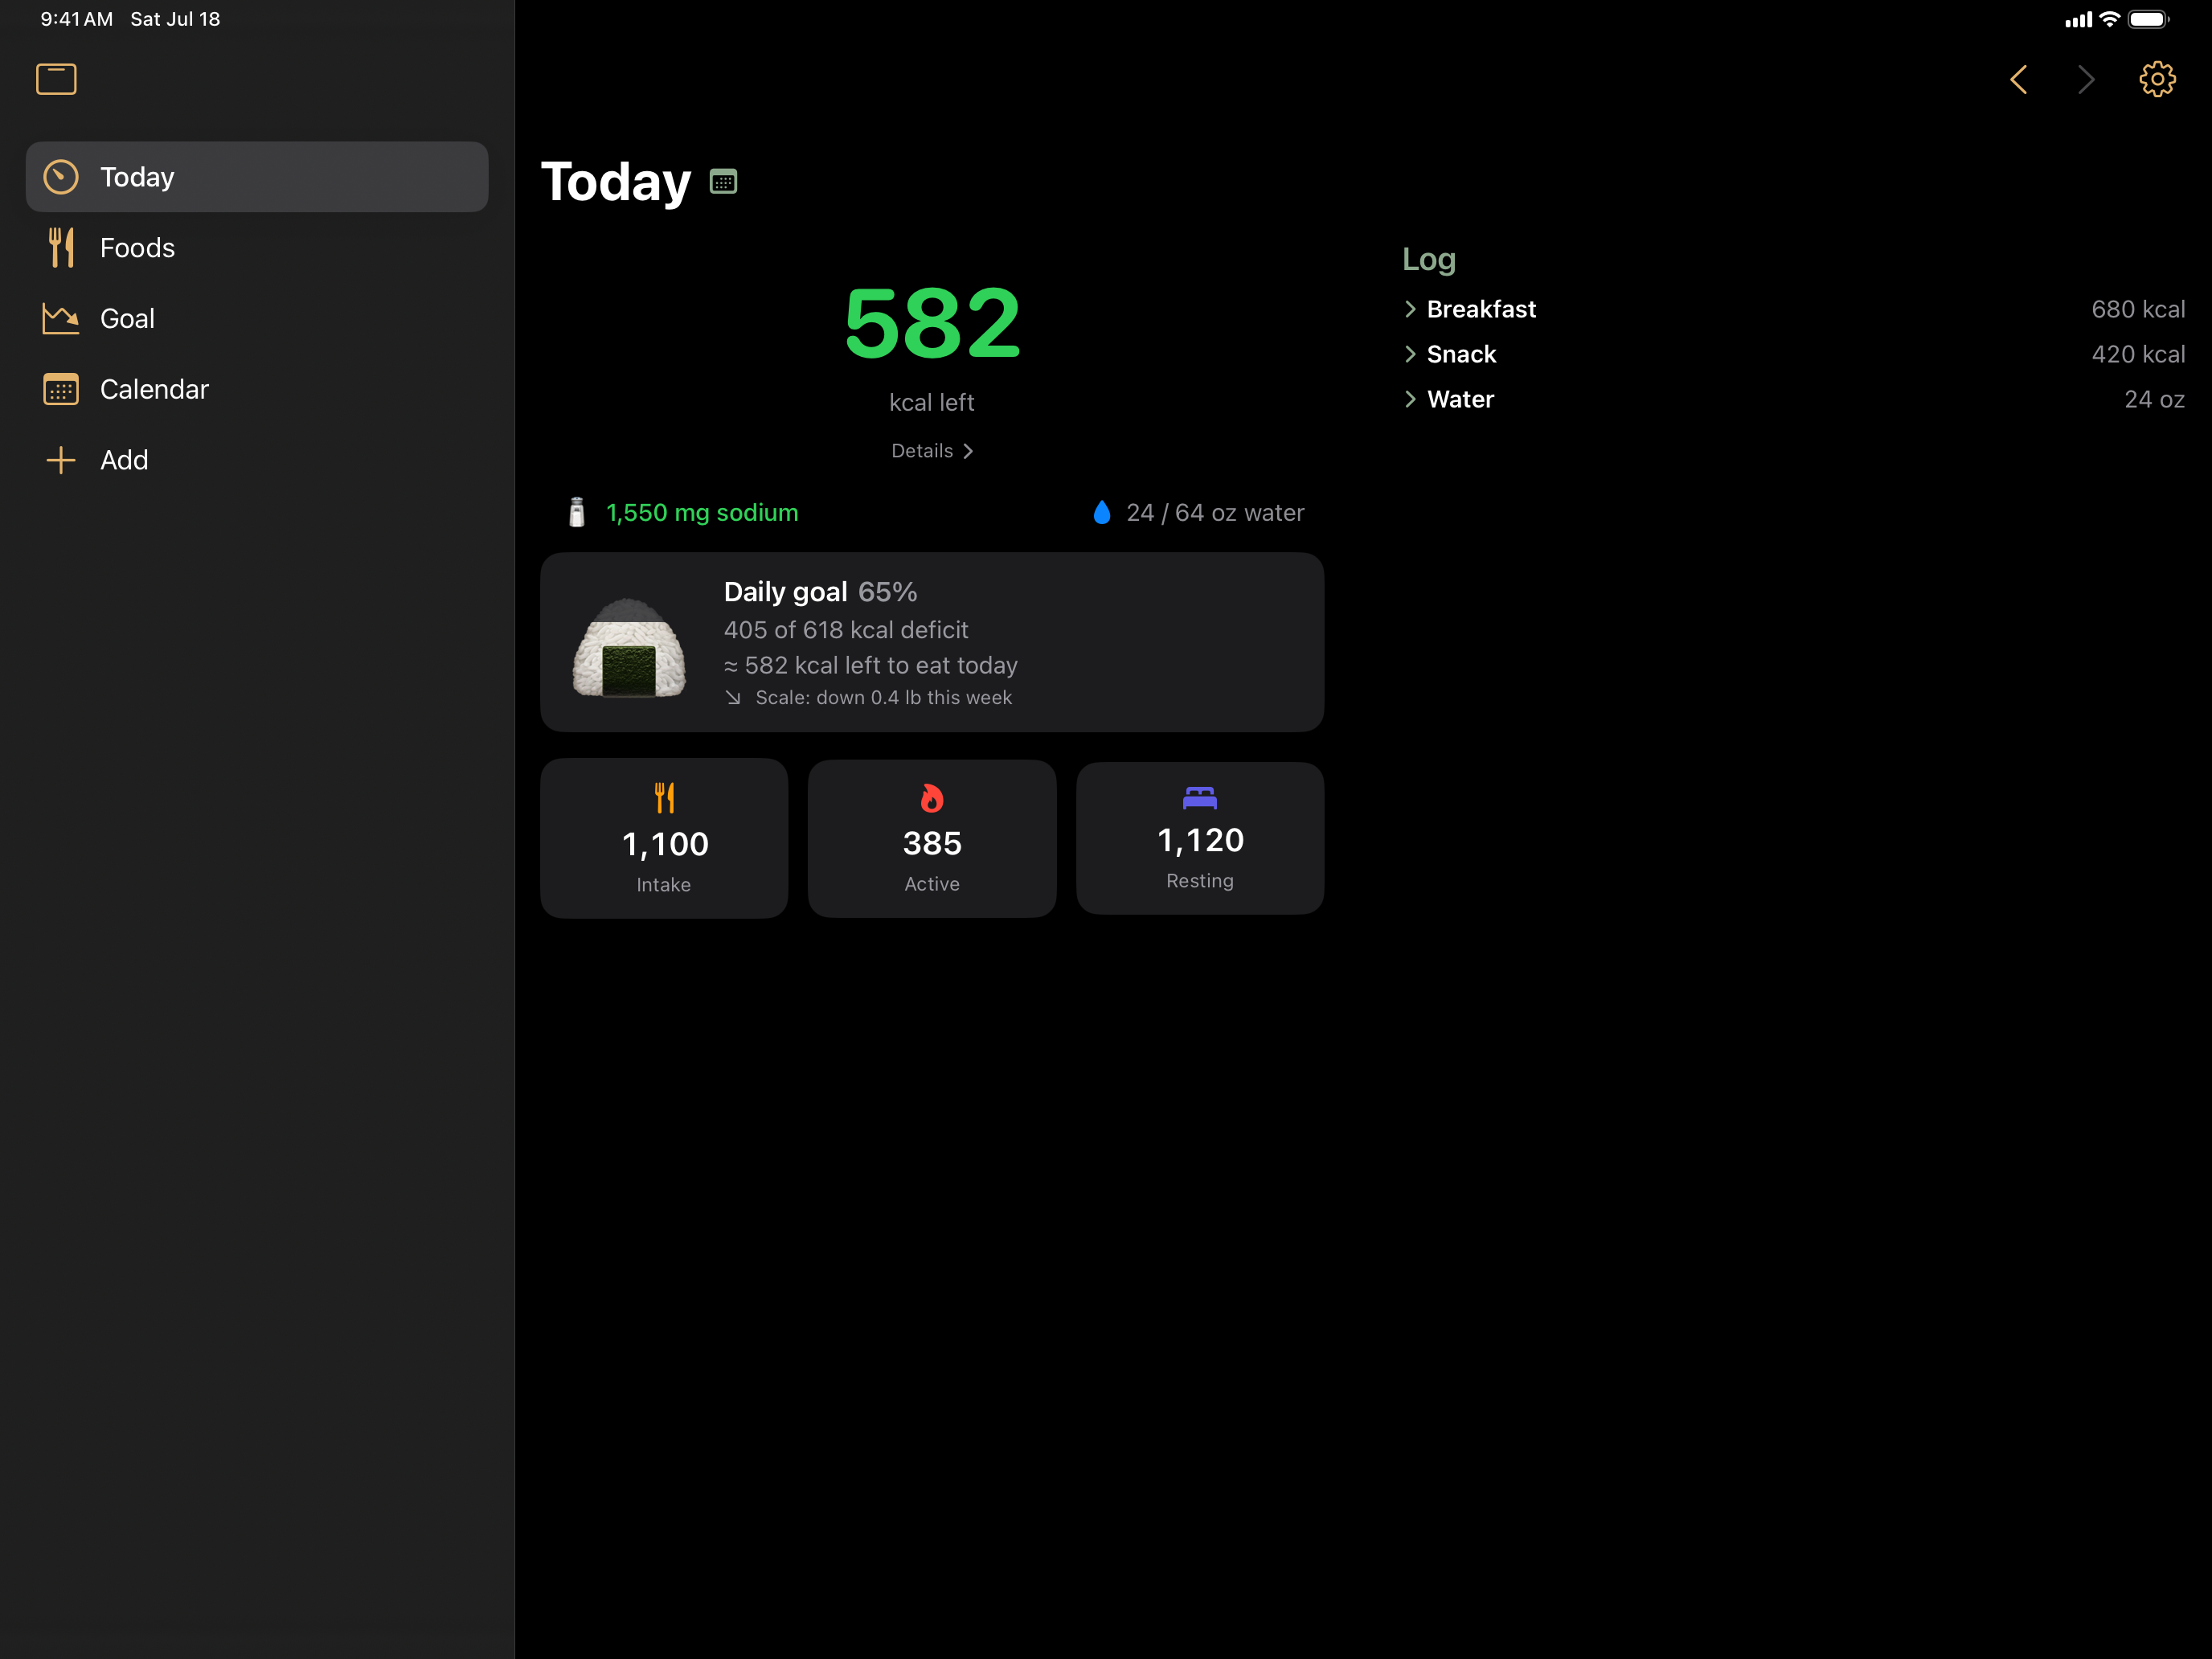Image resolution: width=2212 pixels, height=1659 pixels.
Task: Tap the 24 oz Water value
Action: [x=2154, y=399]
